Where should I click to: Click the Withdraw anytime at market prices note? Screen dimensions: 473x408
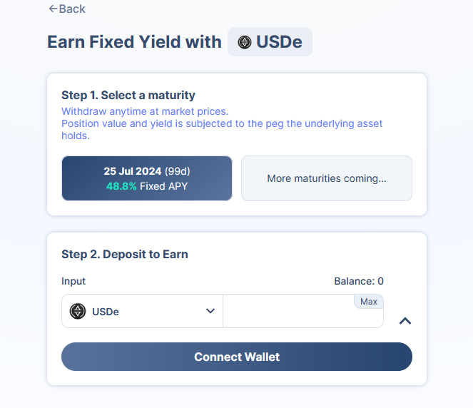(x=145, y=111)
